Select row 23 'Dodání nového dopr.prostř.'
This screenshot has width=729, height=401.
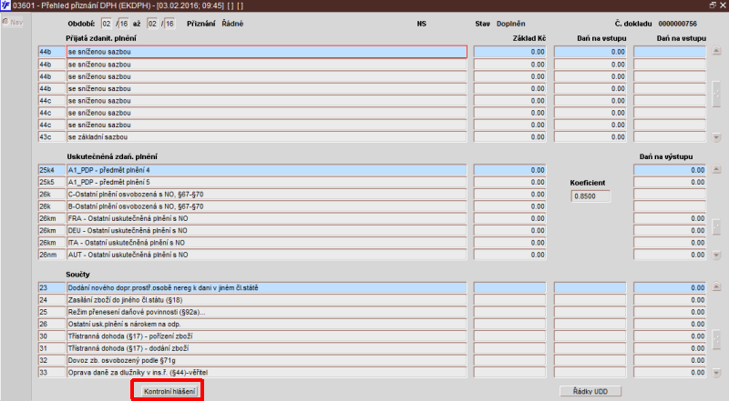coord(266,287)
